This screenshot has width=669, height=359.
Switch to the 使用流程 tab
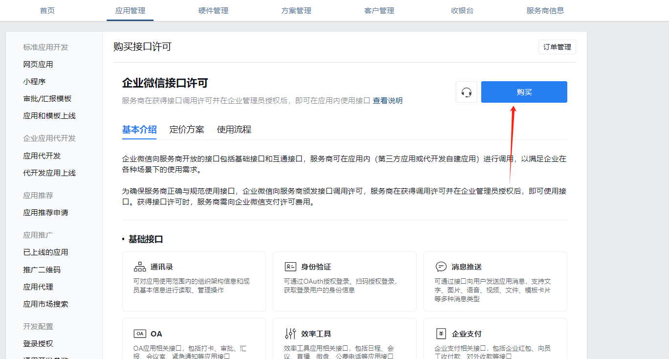tap(234, 130)
